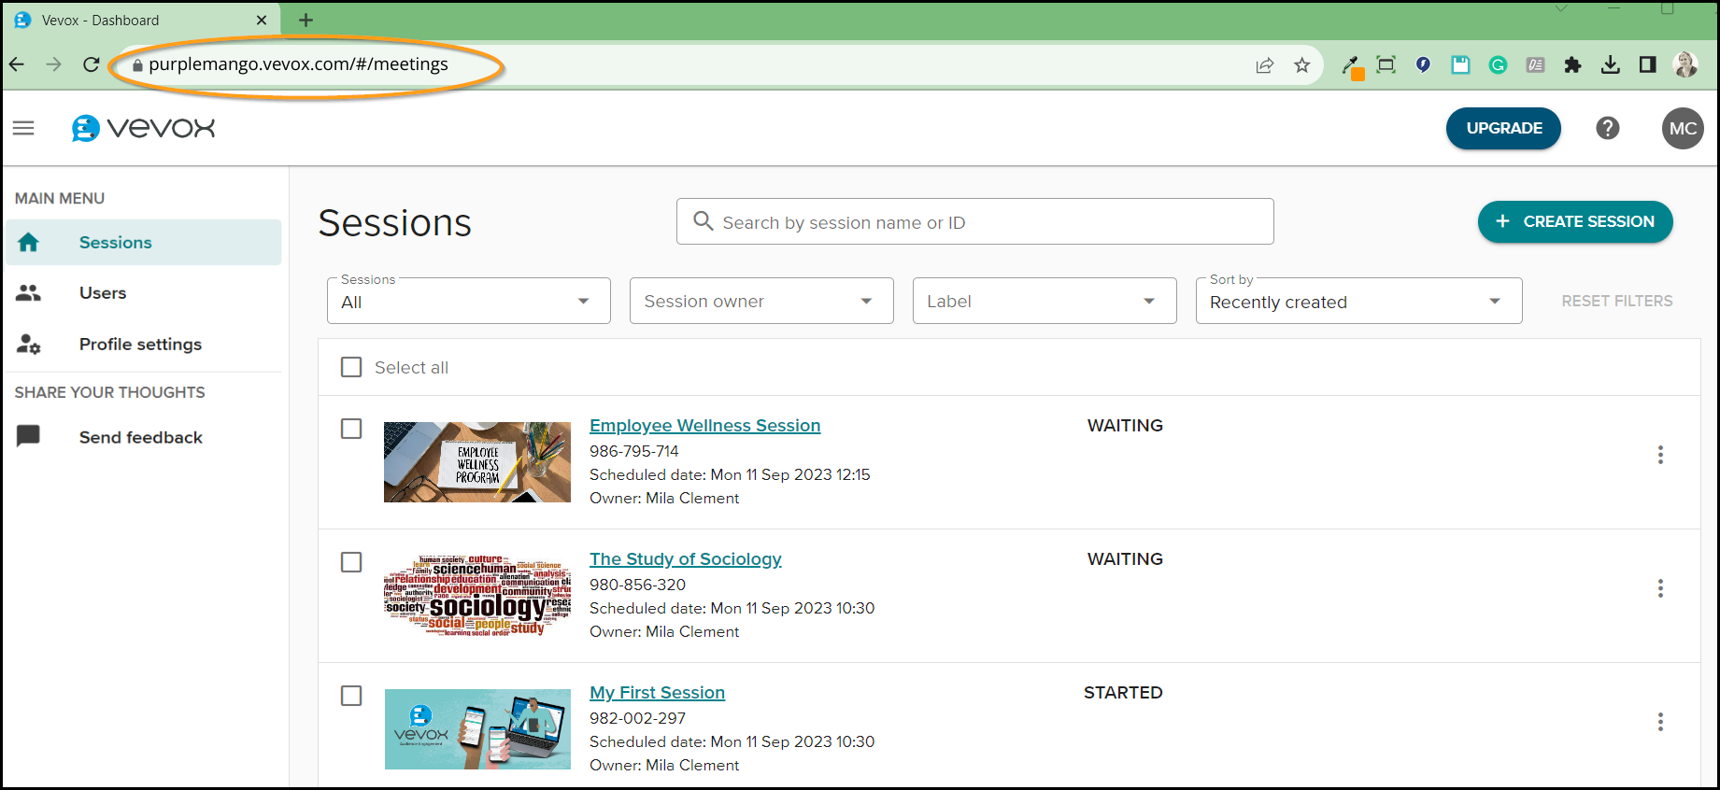Expand the Sessions All filter dropdown

click(469, 301)
